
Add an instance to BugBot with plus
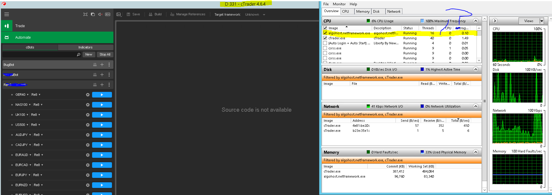pyautogui.click(x=102, y=65)
